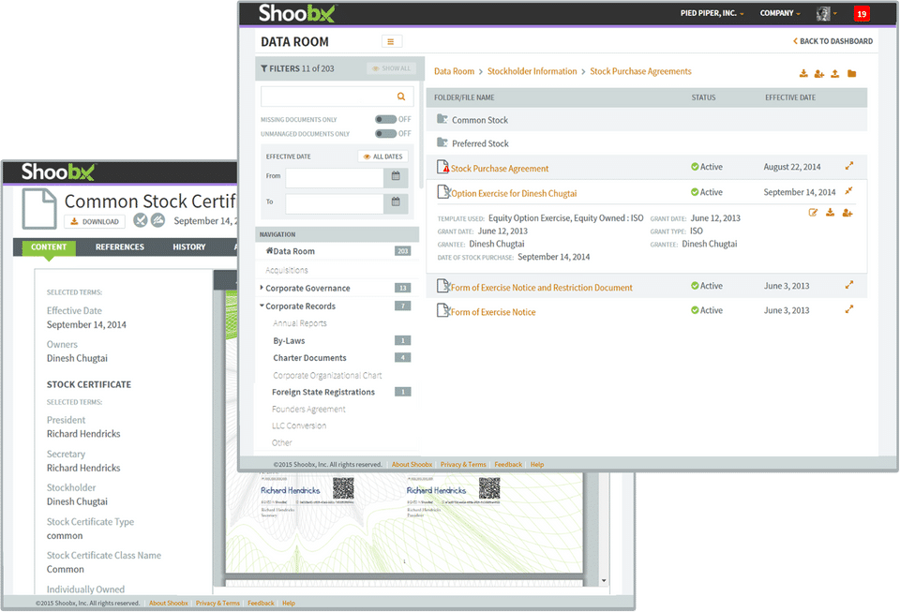Open Help link in certificate window footer
This screenshot has height=612, width=900.
tap(289, 604)
